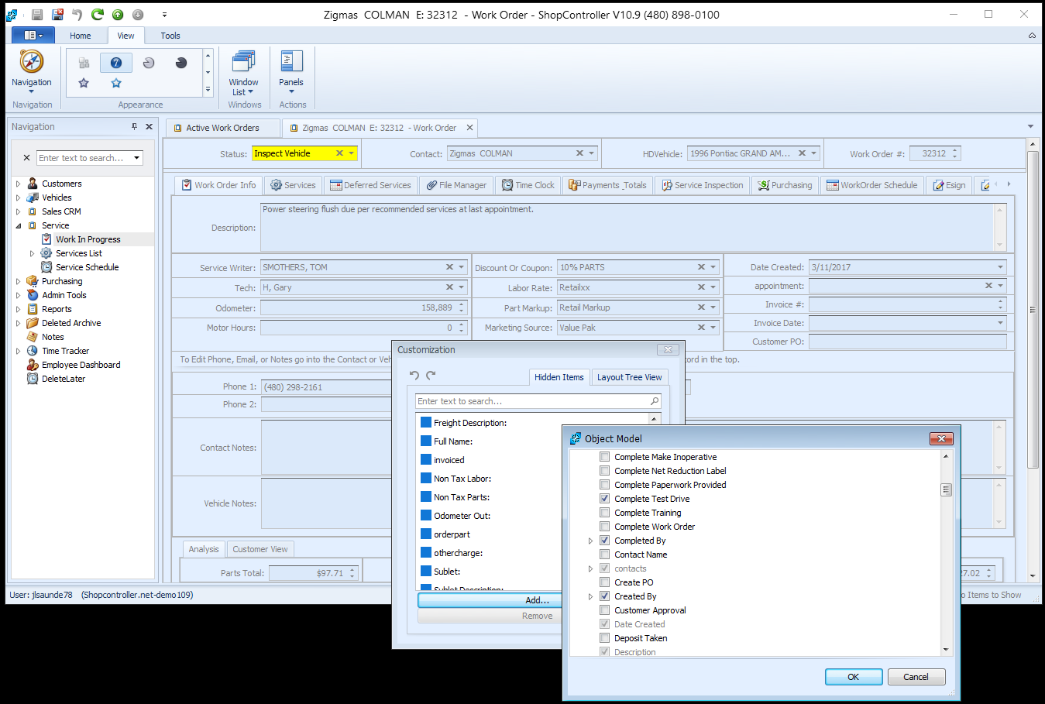Open Customers in the navigation tree
Viewport: 1045px width, 704px height.
[62, 184]
